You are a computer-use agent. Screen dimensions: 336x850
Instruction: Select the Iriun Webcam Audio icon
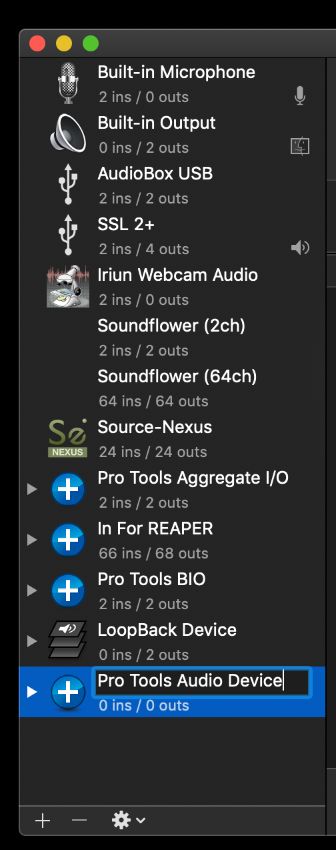(x=67, y=286)
